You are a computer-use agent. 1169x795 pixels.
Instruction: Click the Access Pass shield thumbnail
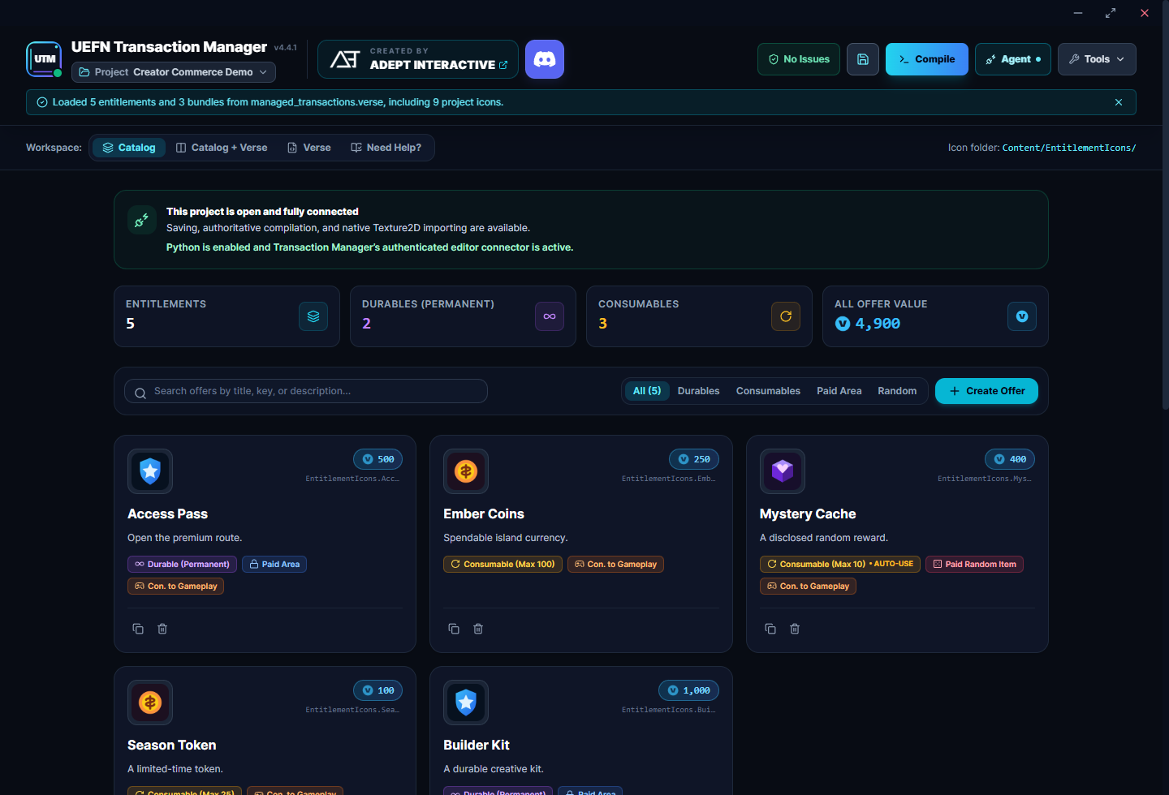point(150,471)
